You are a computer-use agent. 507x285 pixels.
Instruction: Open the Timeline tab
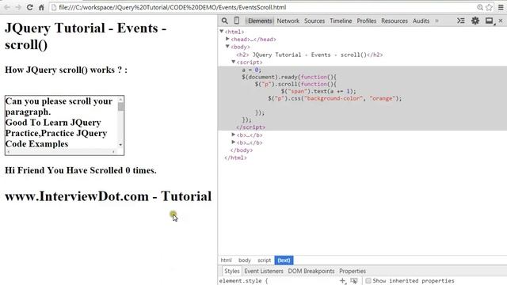pyautogui.click(x=341, y=21)
